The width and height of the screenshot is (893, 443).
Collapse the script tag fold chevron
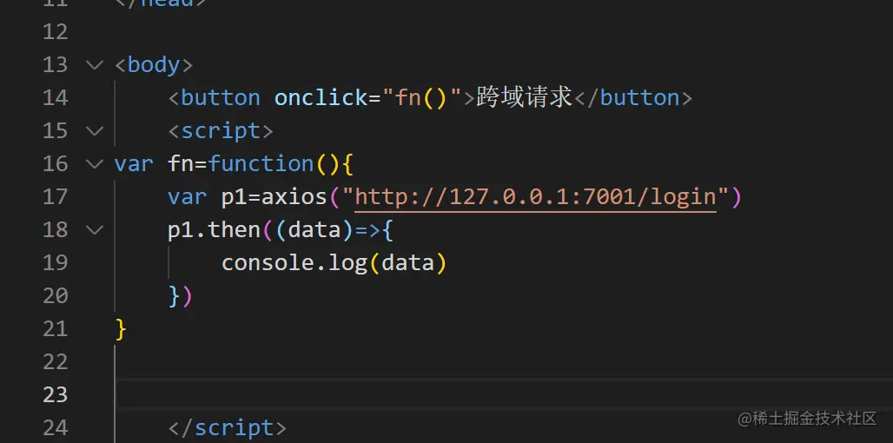(94, 130)
